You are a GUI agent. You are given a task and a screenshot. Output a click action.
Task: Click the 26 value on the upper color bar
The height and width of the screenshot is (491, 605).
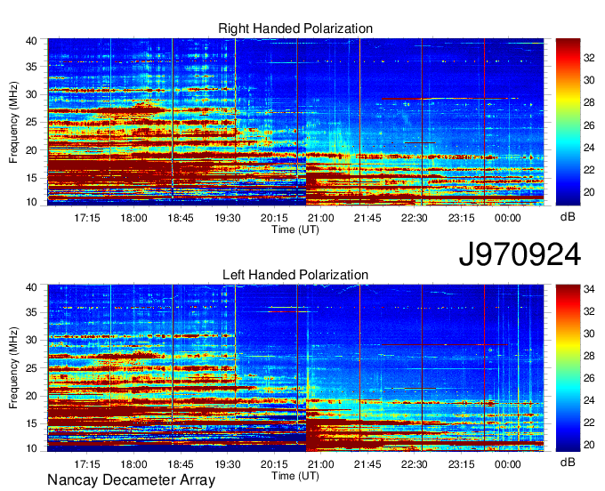(x=589, y=125)
